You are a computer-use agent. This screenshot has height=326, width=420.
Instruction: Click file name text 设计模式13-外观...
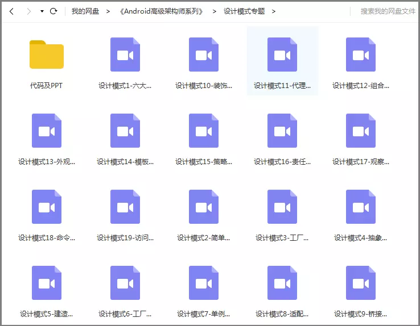click(x=47, y=162)
